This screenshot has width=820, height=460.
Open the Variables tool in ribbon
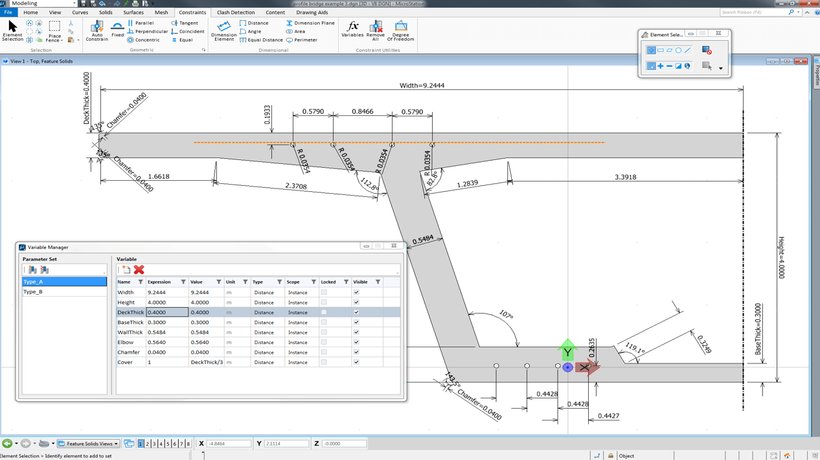(352, 29)
